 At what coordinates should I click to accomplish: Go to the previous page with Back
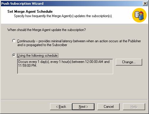click(x=61, y=107)
